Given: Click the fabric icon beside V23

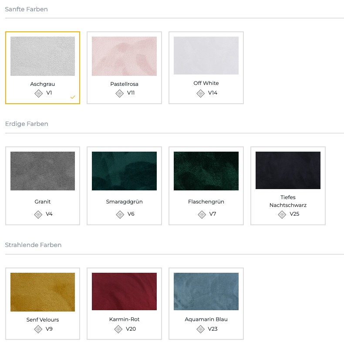Looking at the screenshot, I should coord(200,329).
